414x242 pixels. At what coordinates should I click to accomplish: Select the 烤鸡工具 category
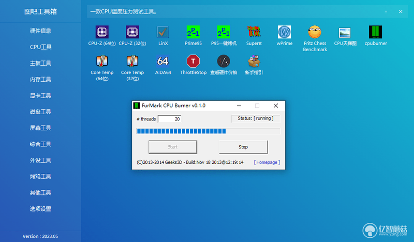click(x=40, y=176)
